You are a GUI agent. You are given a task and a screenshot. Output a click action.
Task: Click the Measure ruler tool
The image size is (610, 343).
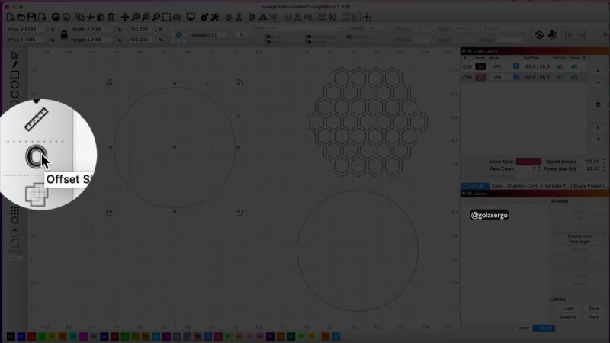coord(35,120)
